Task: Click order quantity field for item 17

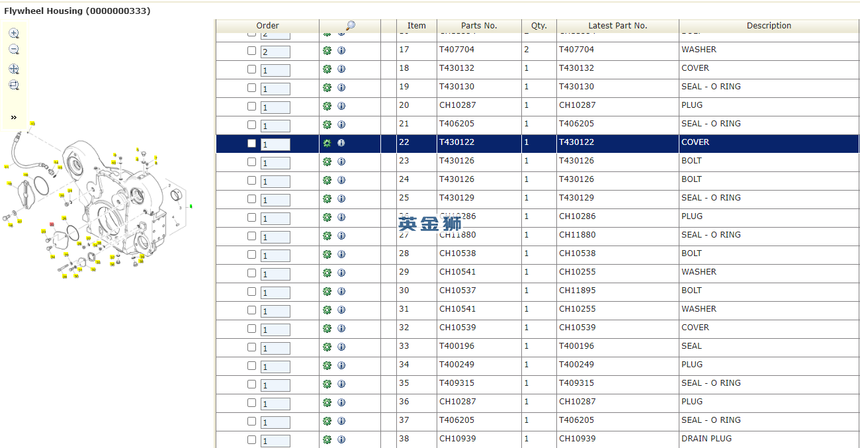Action: (x=275, y=52)
